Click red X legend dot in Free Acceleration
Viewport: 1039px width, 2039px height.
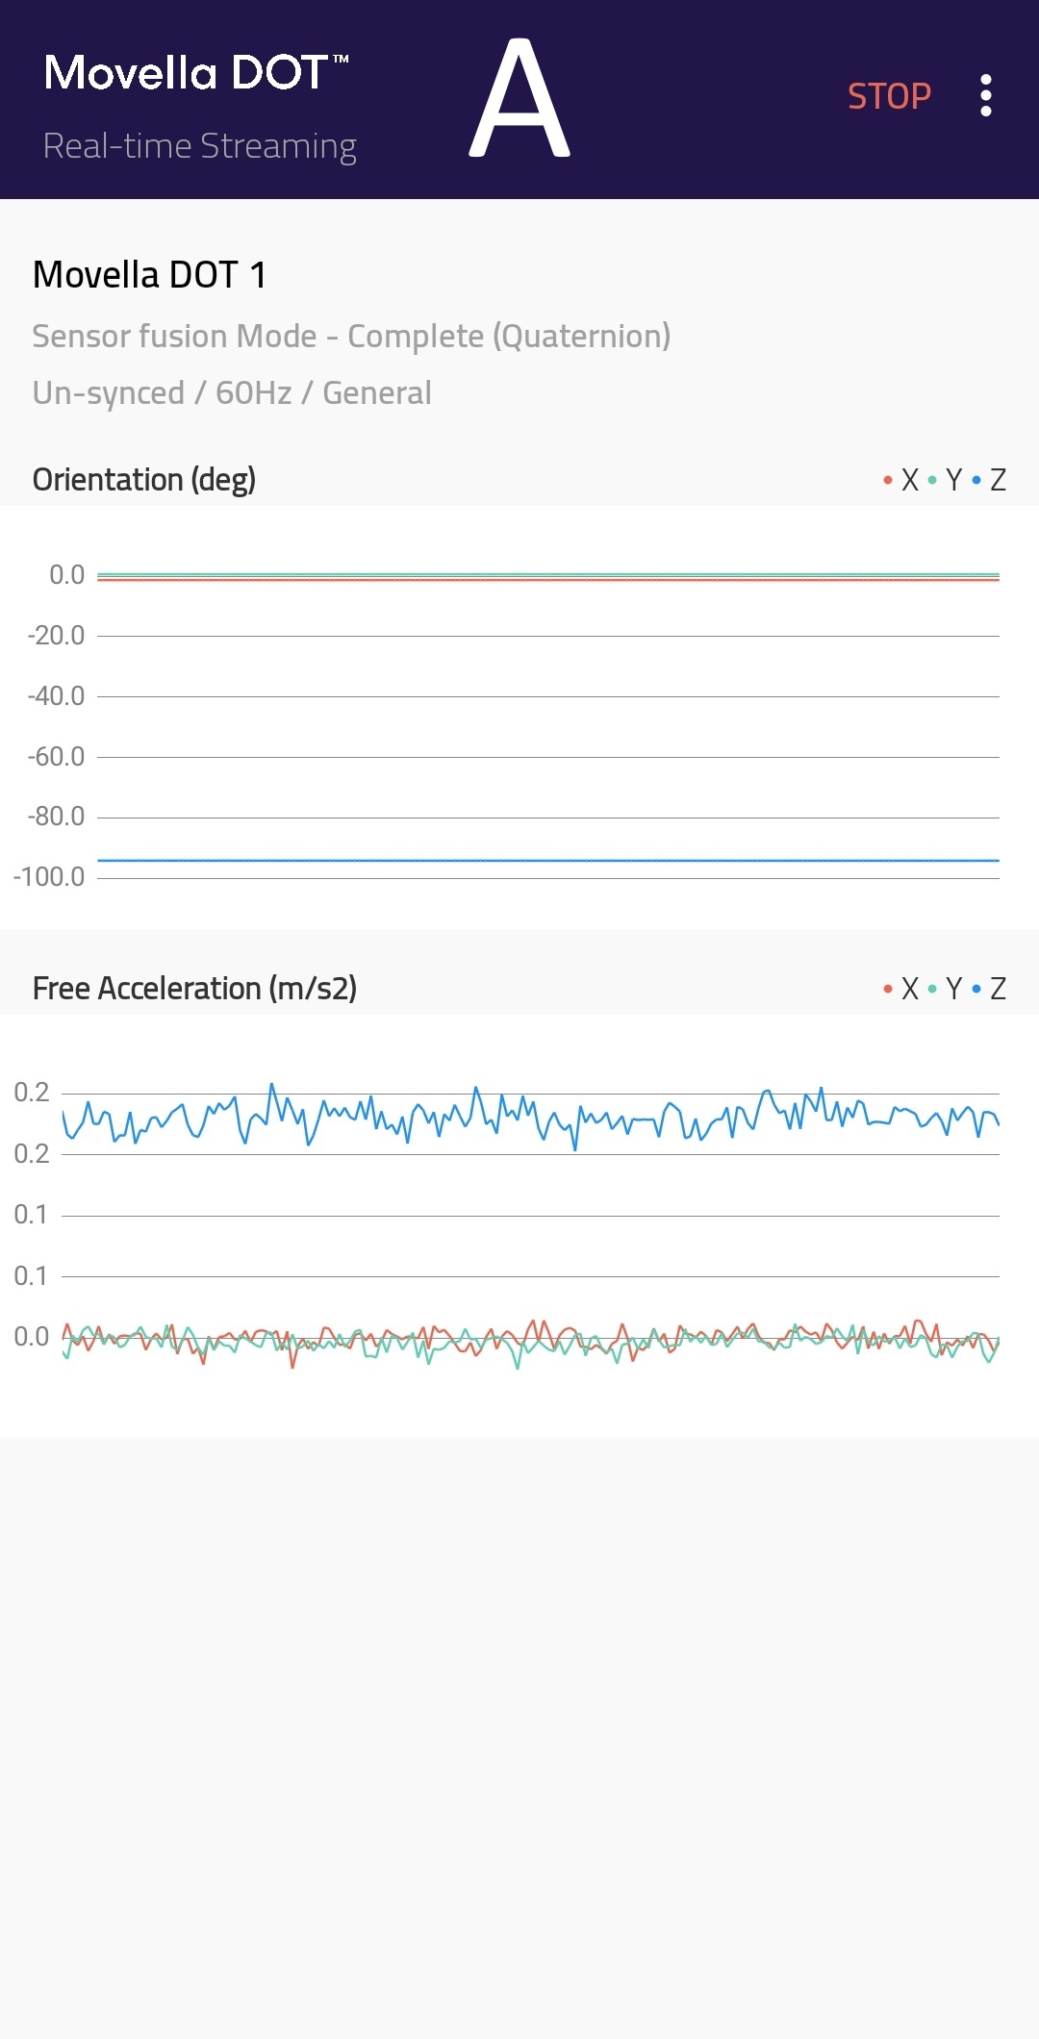pos(888,989)
